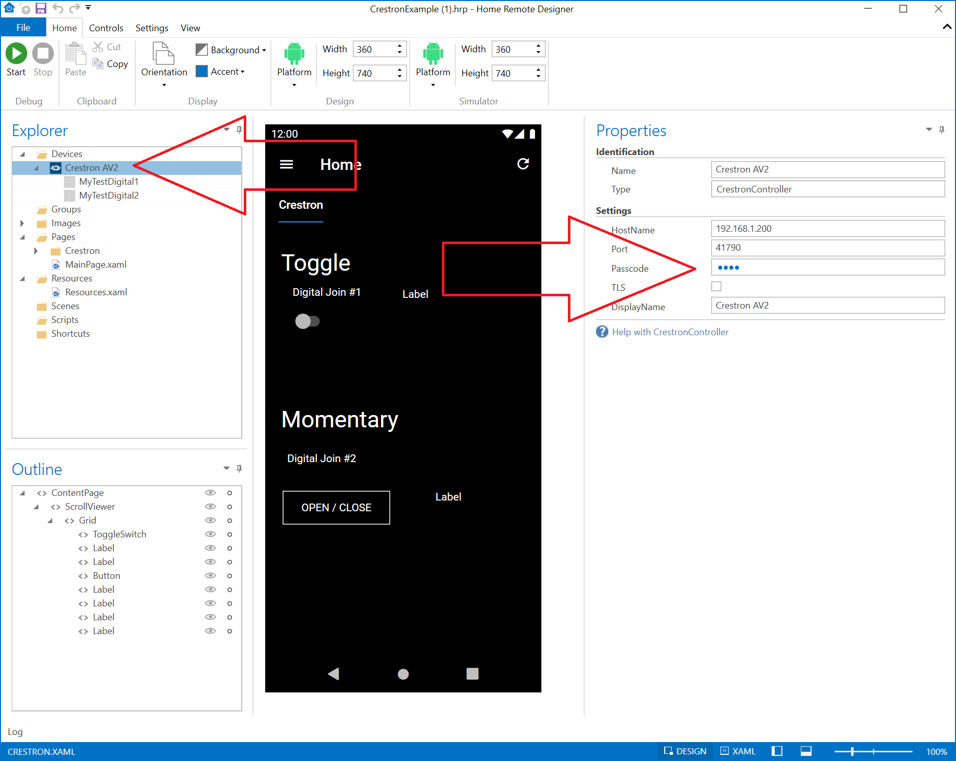Screen dimensions: 956x761
Task: Click the Stop debug icon
Action: [x=43, y=53]
